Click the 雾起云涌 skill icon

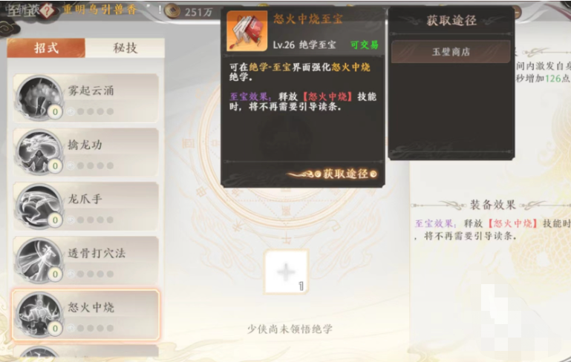(39, 97)
